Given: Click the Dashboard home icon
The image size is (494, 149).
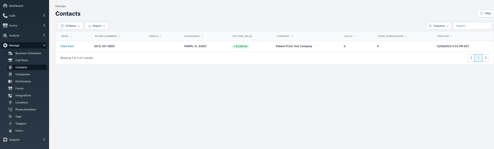Looking at the screenshot, I should [x=5, y=6].
